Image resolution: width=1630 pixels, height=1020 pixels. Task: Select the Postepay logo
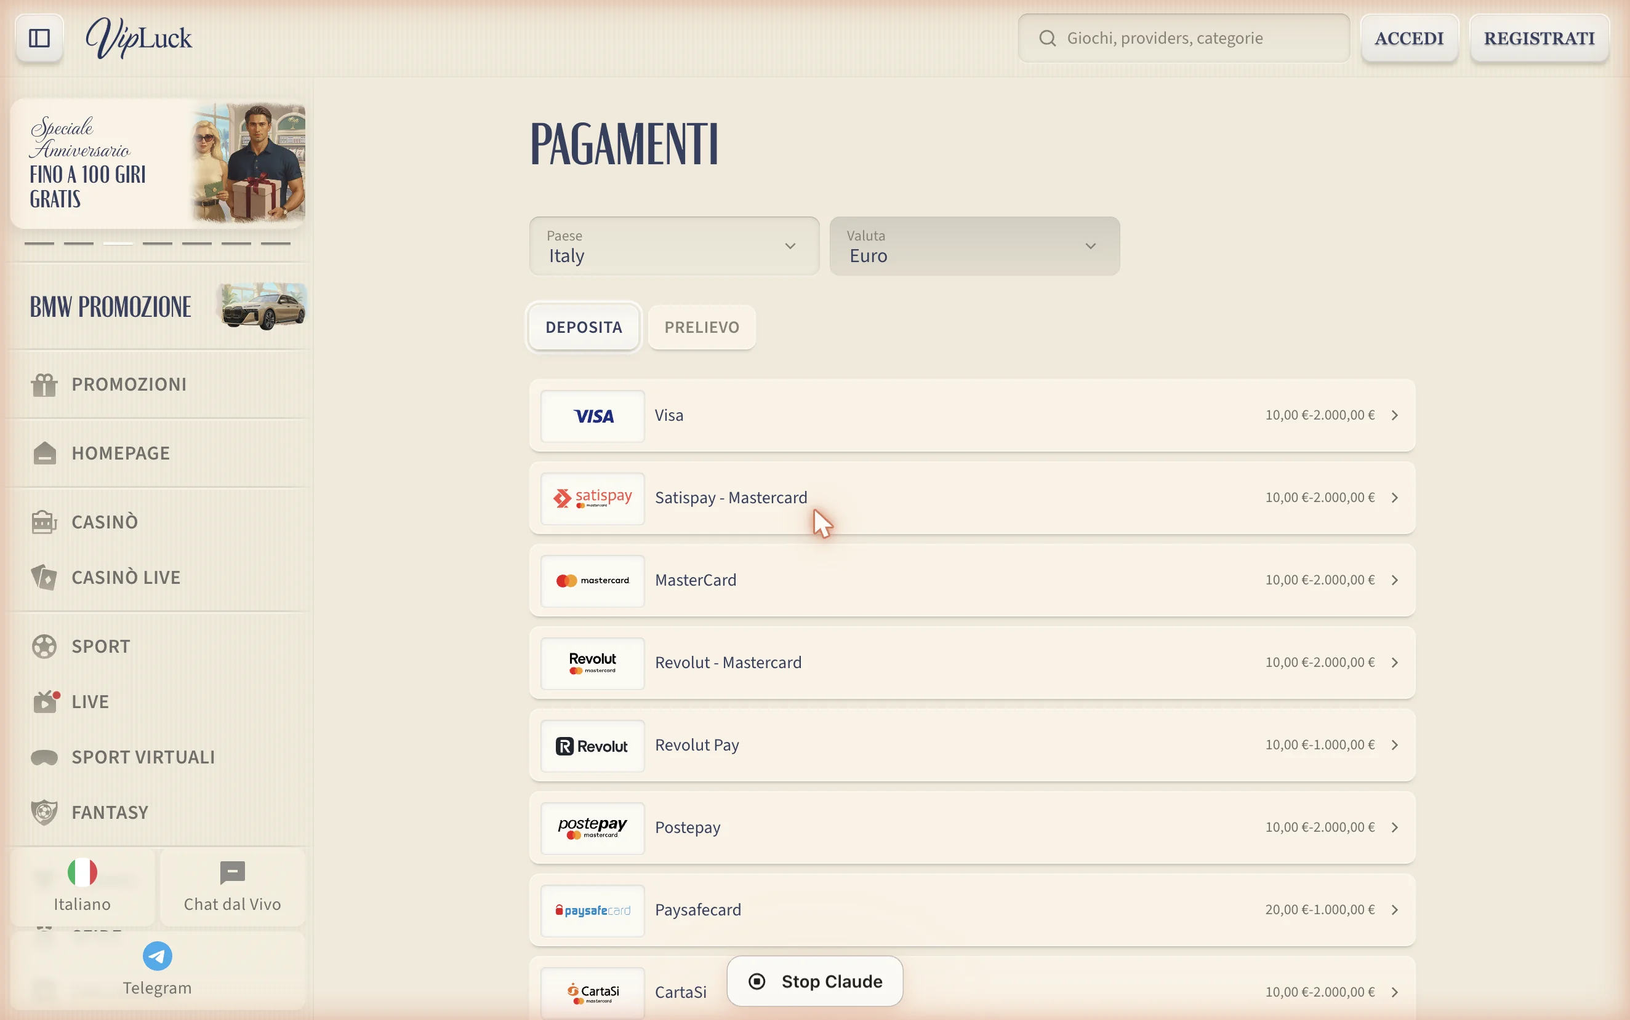593,829
